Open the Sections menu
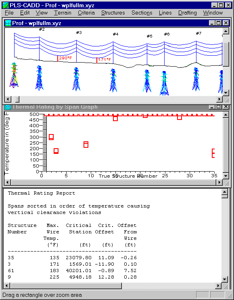Image resolution: width=234 pixels, height=300 pixels. [x=142, y=13]
